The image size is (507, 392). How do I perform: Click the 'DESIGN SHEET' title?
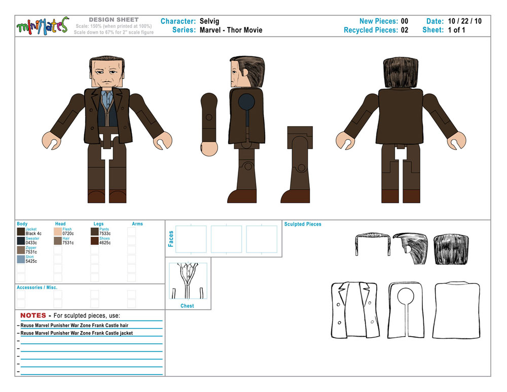pyautogui.click(x=114, y=20)
